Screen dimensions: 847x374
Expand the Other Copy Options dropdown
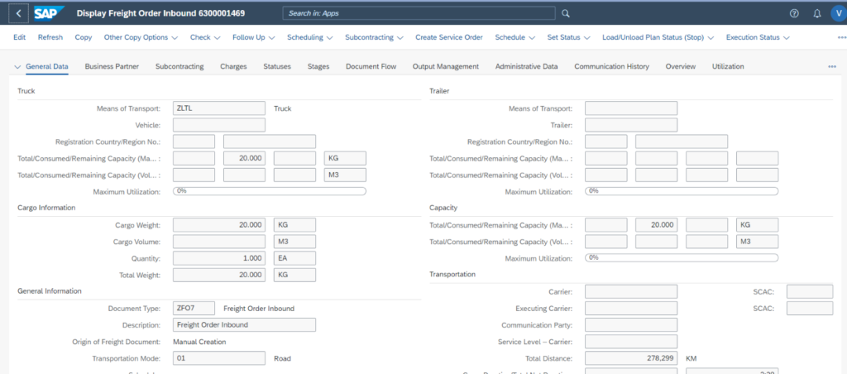[141, 37]
